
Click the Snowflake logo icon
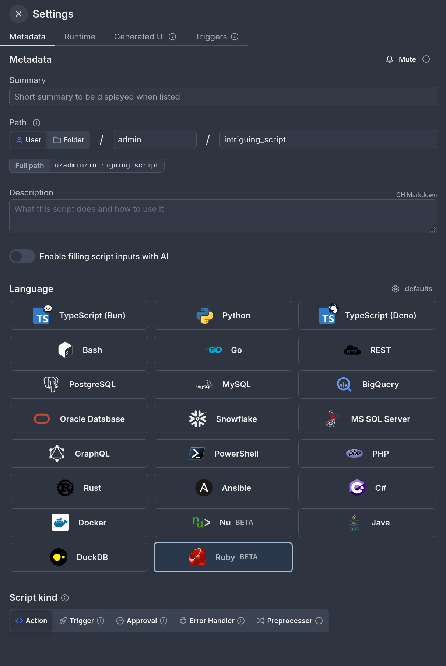pos(198,419)
